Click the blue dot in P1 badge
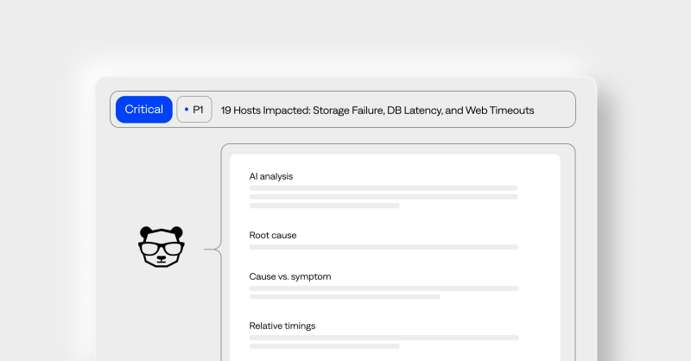Viewport: 691px width, 361px height. [187, 110]
